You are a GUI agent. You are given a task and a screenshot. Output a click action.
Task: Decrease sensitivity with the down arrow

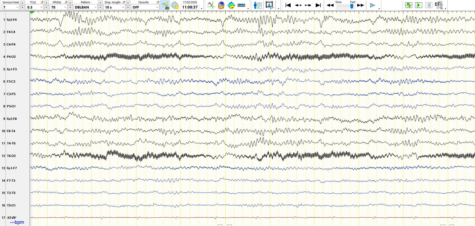[23, 8]
